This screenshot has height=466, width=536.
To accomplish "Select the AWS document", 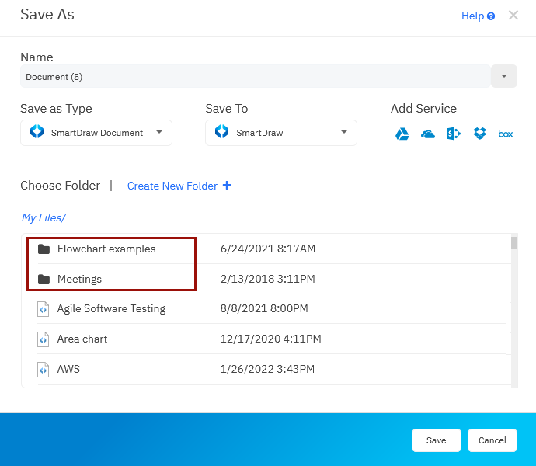I will [68, 369].
